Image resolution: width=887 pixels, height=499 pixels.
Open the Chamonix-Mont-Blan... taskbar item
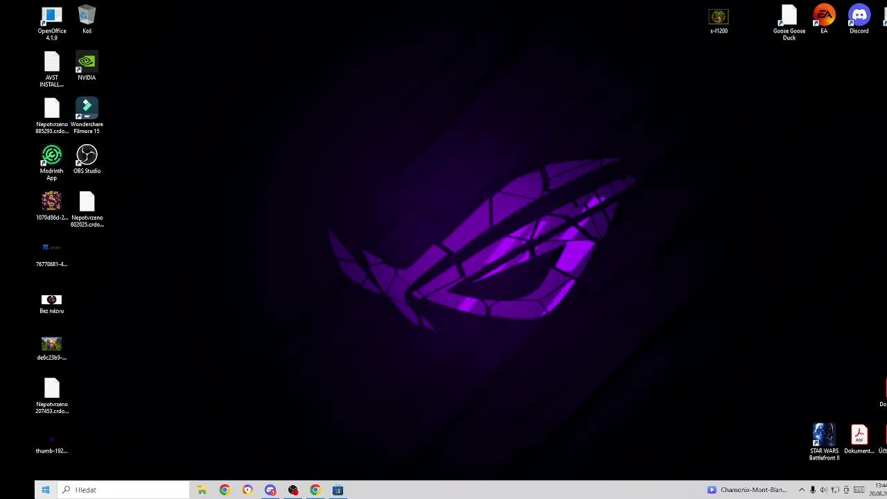[x=747, y=490]
